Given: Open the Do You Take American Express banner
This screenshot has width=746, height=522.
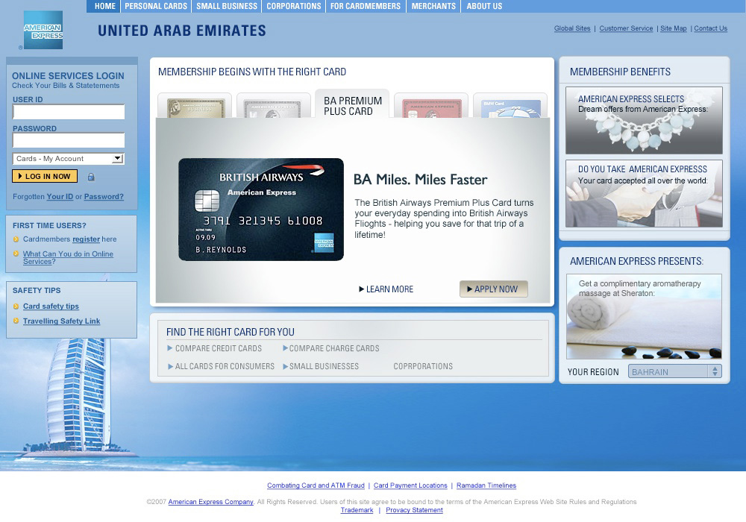Looking at the screenshot, I should pos(644,193).
